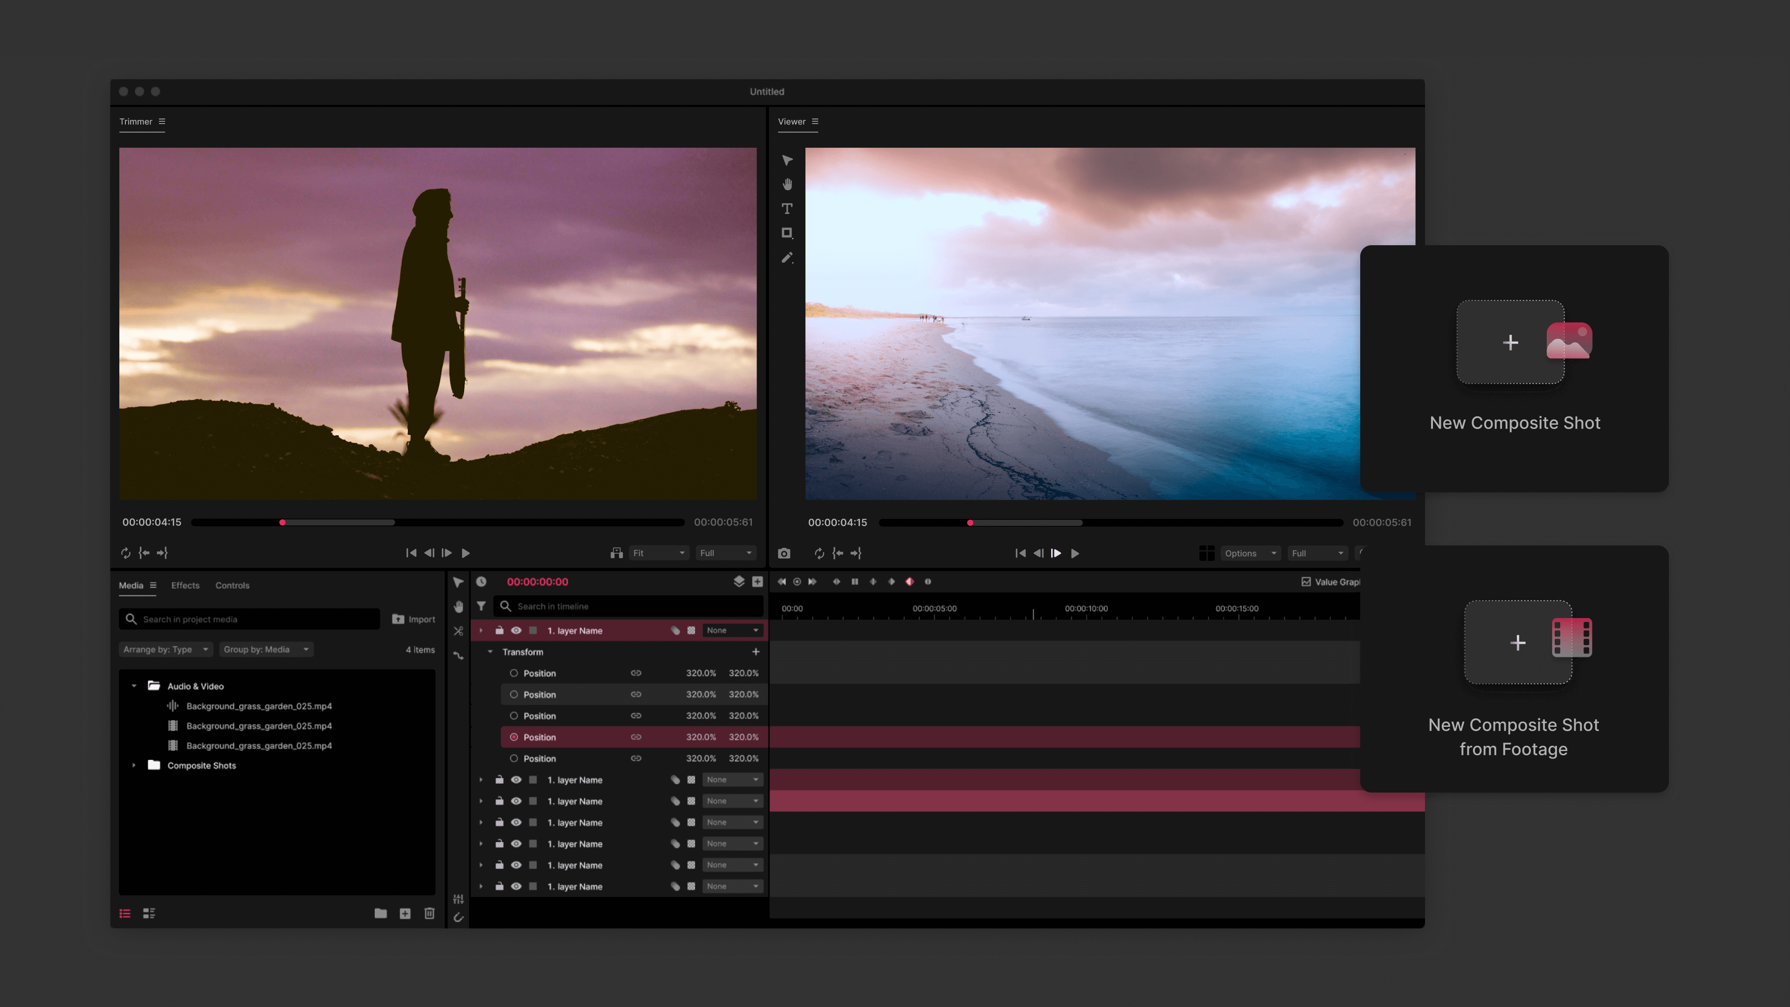Screen dimensions: 1790x1007
Task: Expand the Composite Shots folder
Action: pyautogui.click(x=134, y=765)
